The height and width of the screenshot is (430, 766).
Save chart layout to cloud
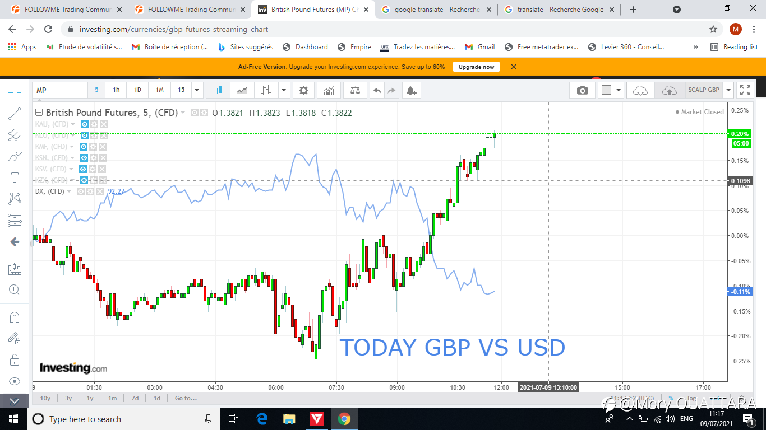click(669, 90)
